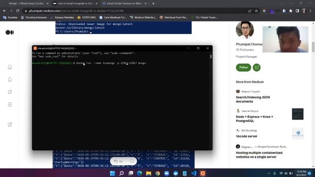Open Search/Indexing JSON documents article
The width and height of the screenshot is (315, 177).
point(252,99)
